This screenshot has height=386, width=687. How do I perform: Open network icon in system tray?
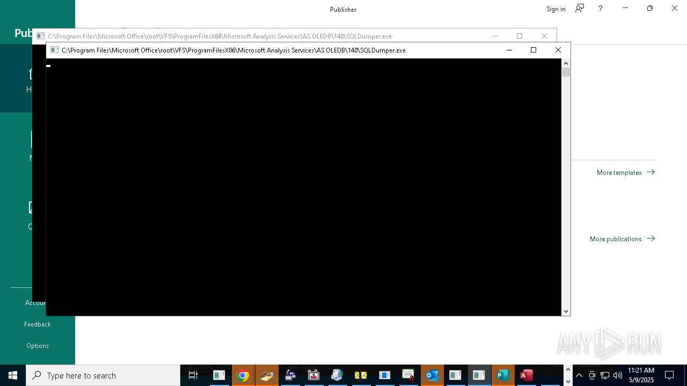click(605, 375)
